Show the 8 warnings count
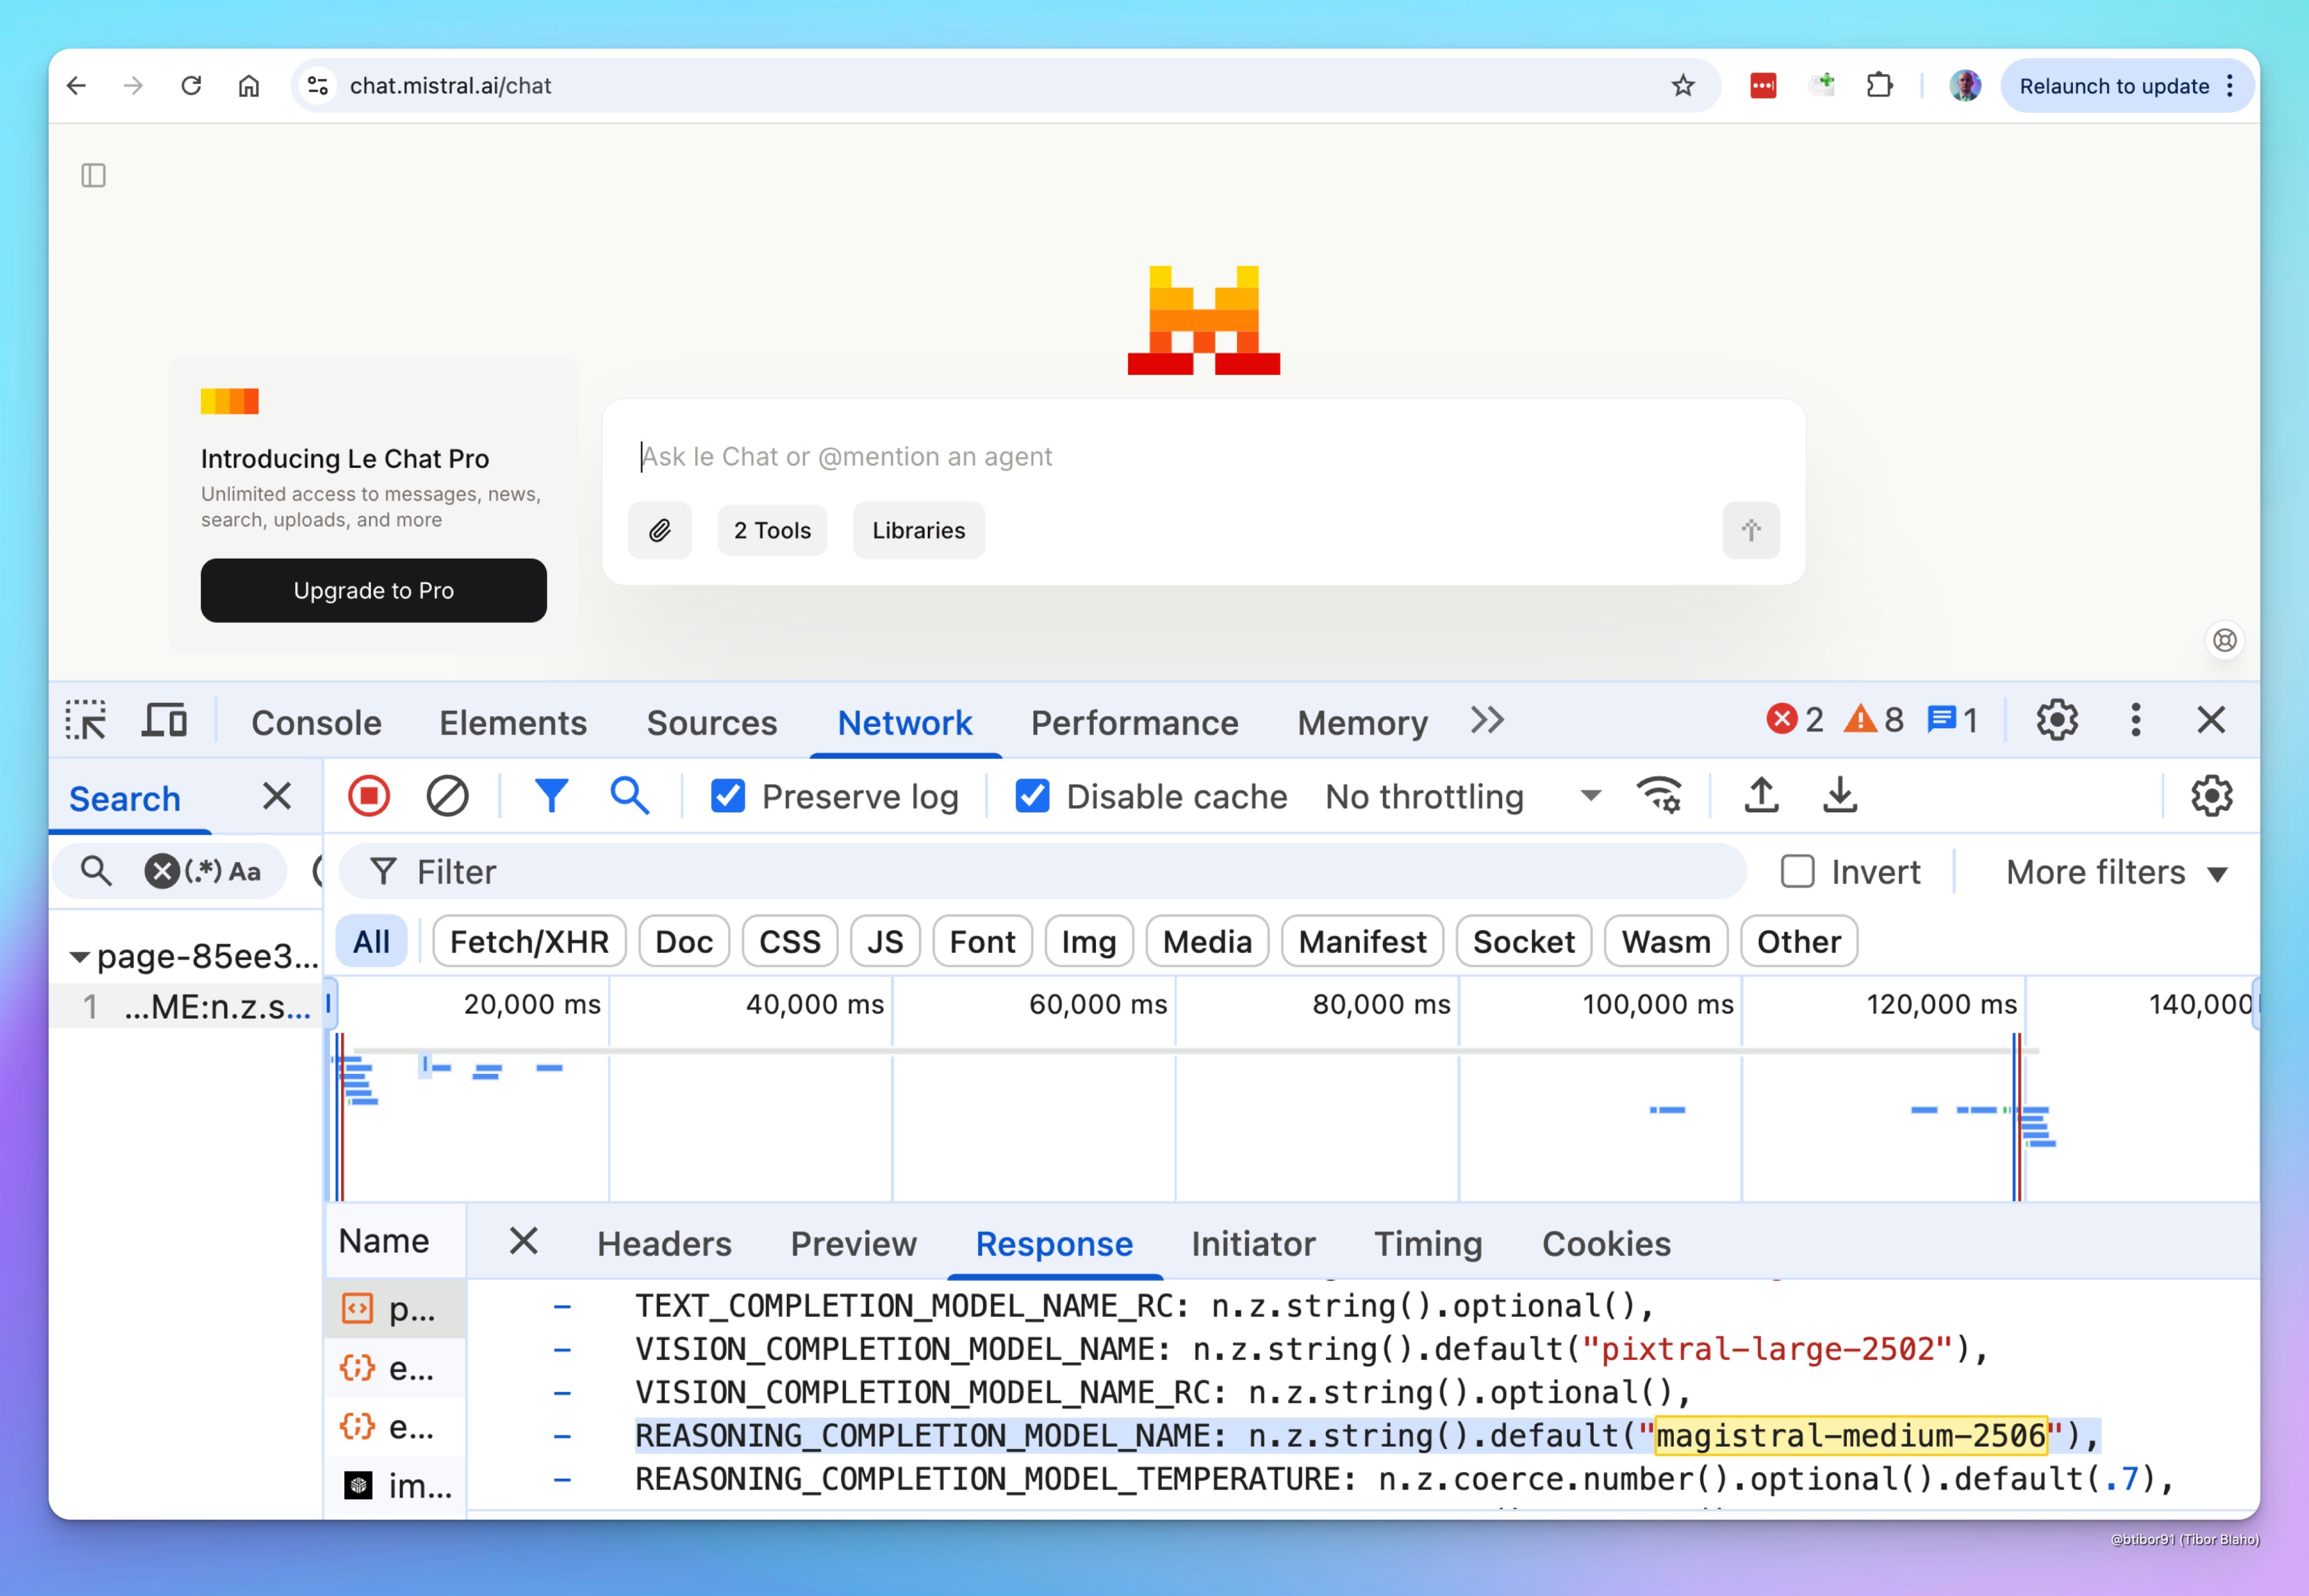 tap(1873, 720)
